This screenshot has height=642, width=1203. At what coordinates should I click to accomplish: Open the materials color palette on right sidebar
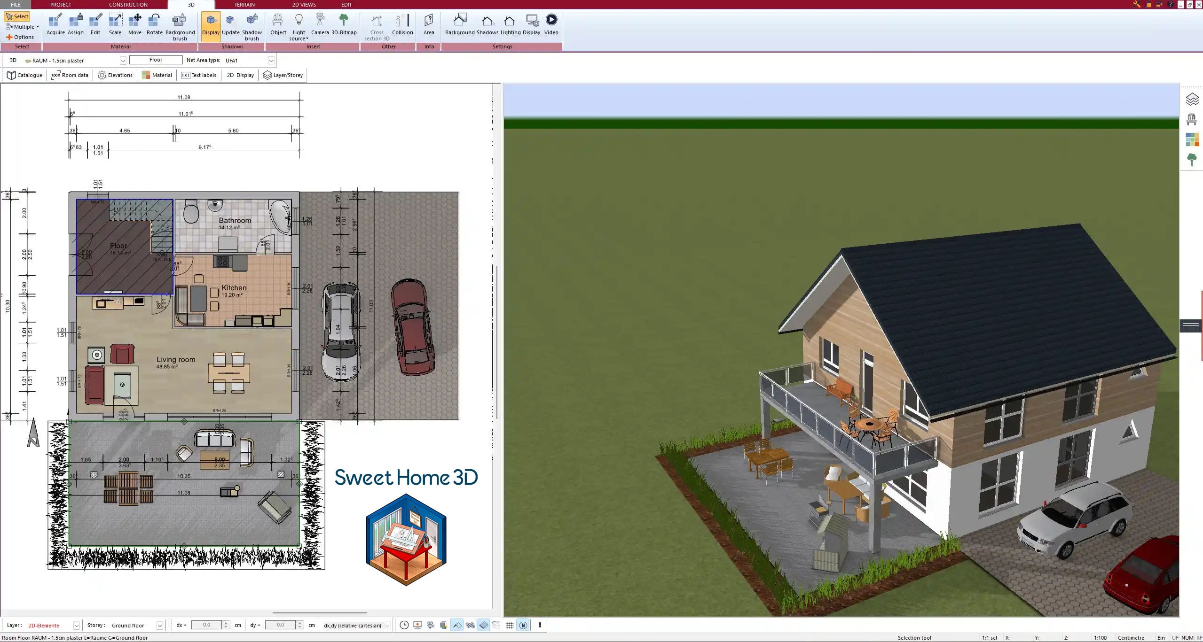tap(1191, 139)
